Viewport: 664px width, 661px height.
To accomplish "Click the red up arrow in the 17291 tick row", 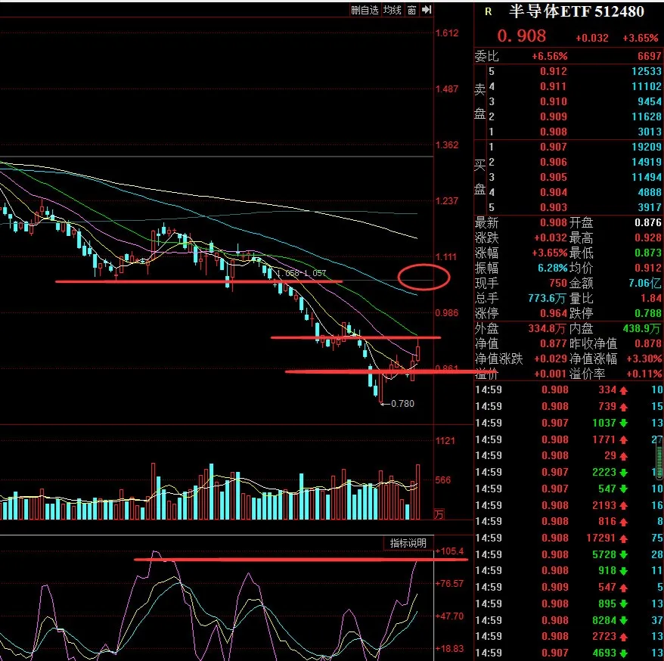I will pyautogui.click(x=623, y=538).
